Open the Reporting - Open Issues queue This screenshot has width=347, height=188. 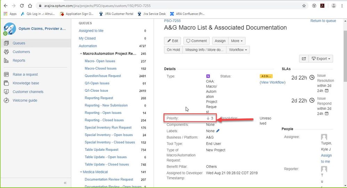[103, 113]
